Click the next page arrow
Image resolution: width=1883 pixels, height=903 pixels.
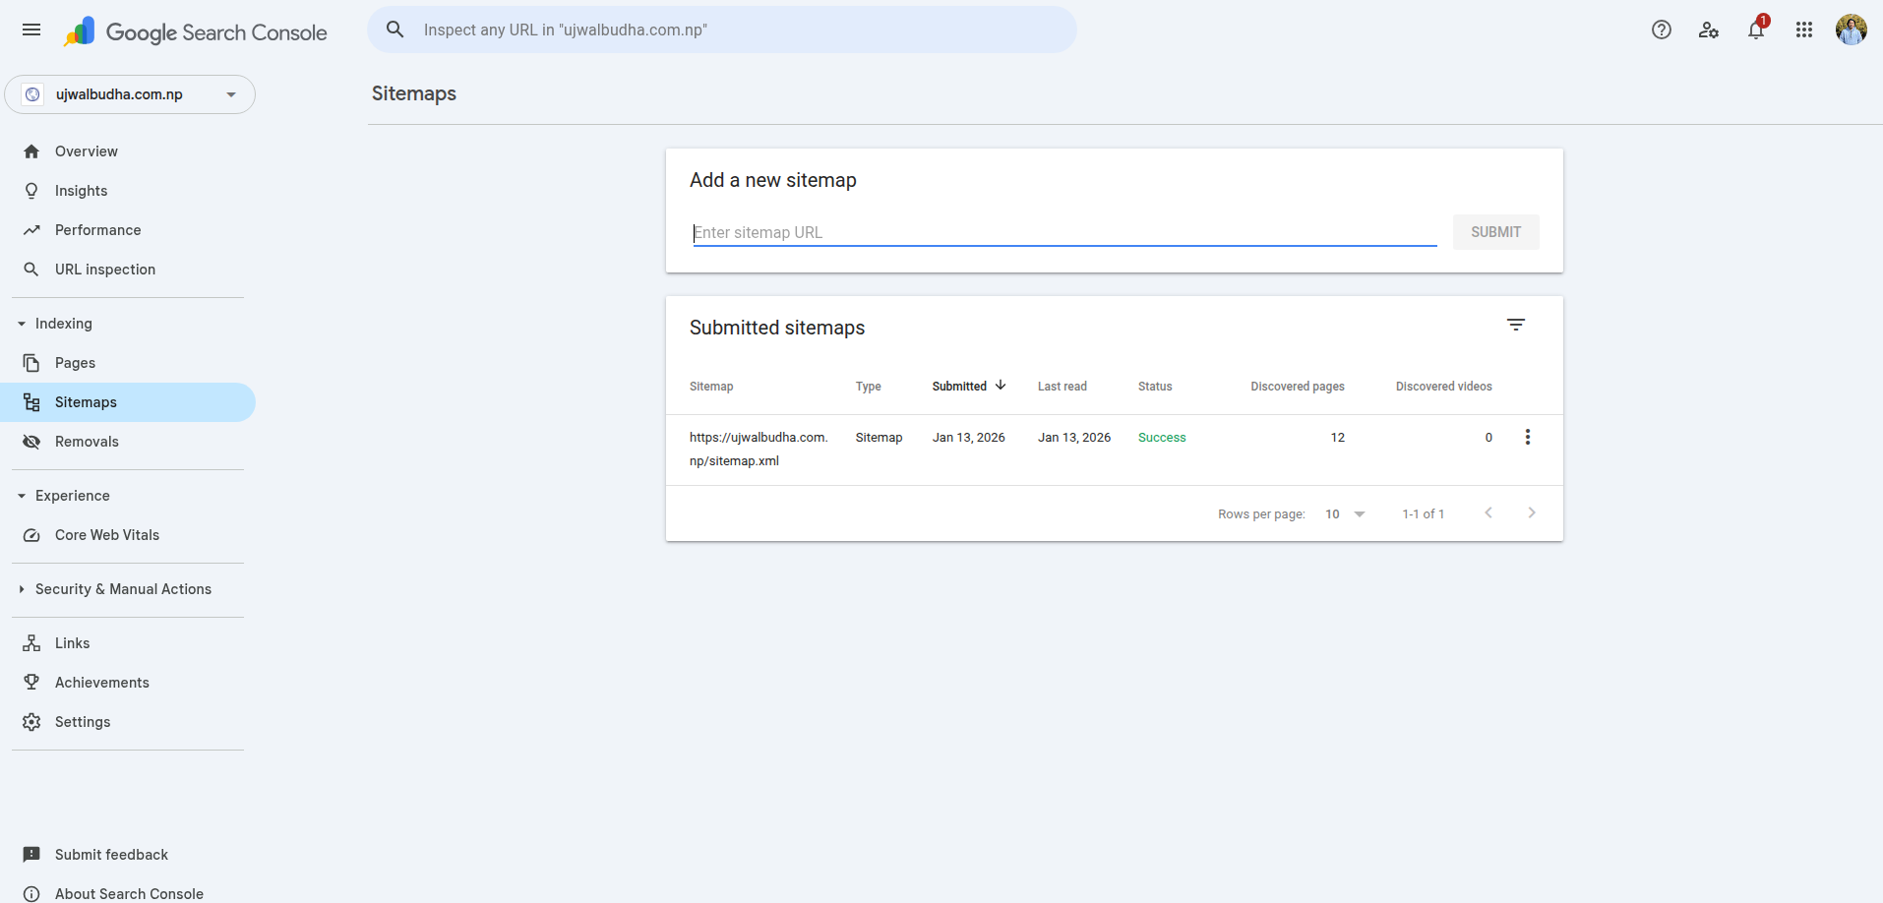pyautogui.click(x=1531, y=512)
